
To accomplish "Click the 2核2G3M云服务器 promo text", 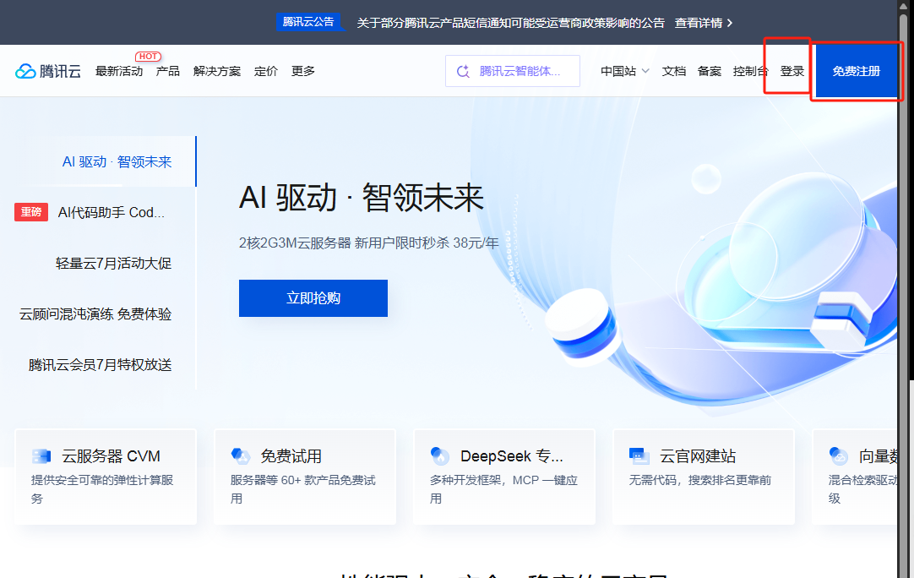I will tap(369, 243).
